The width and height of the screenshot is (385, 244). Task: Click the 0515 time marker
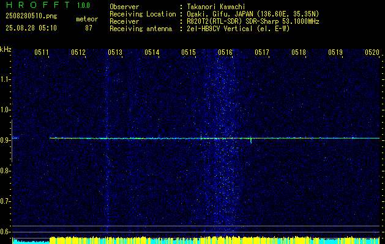click(189, 52)
